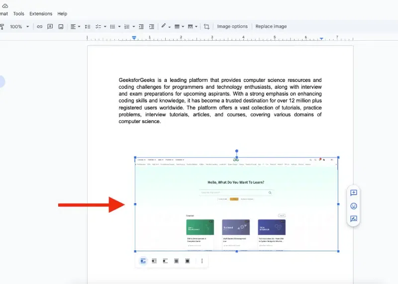This screenshot has height=284, width=398.
Task: Click the Suggest edits side button
Action: click(x=354, y=218)
